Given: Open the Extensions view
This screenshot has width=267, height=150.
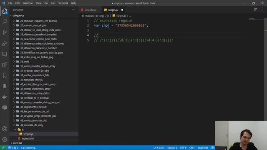Looking at the screenshot, I should pyautogui.click(x=5, y=65).
